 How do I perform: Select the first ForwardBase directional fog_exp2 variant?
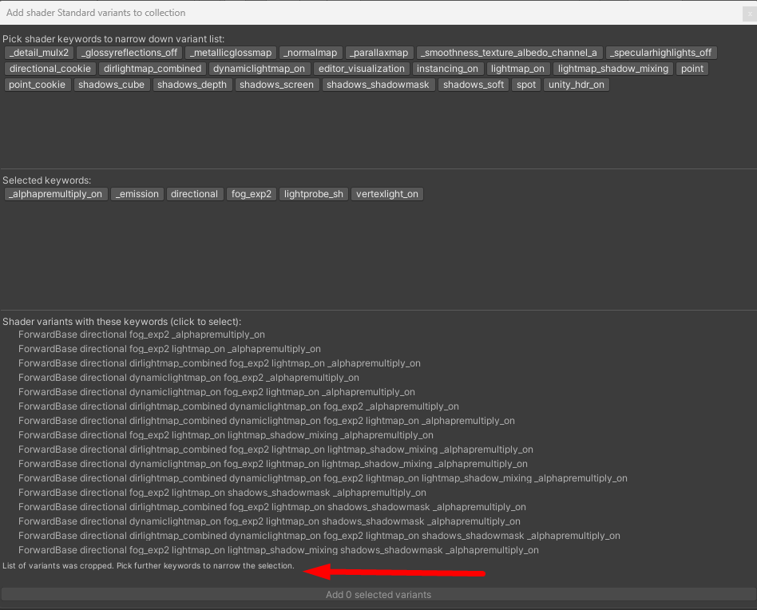(x=141, y=335)
